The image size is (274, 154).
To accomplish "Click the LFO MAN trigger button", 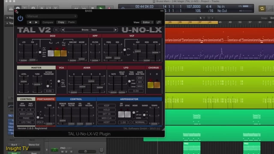I will tap(140, 86).
